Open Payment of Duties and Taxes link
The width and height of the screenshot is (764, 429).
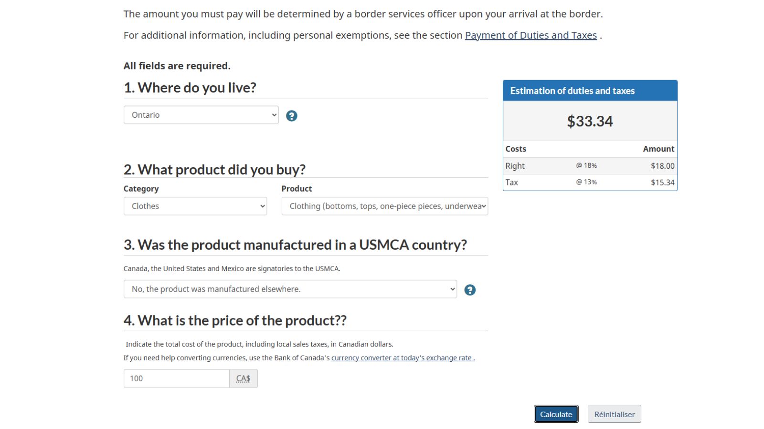click(x=531, y=35)
